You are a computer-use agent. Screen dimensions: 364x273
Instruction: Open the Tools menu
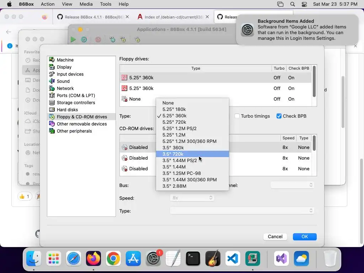(x=106, y=4)
